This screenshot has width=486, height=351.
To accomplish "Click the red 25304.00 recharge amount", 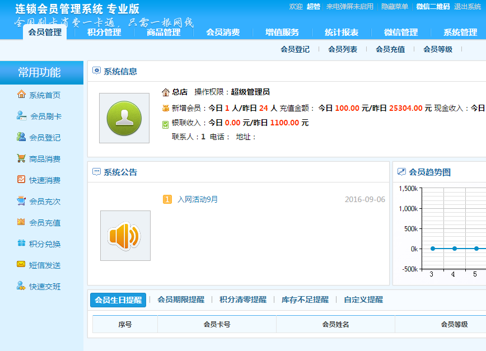I will pos(406,108).
